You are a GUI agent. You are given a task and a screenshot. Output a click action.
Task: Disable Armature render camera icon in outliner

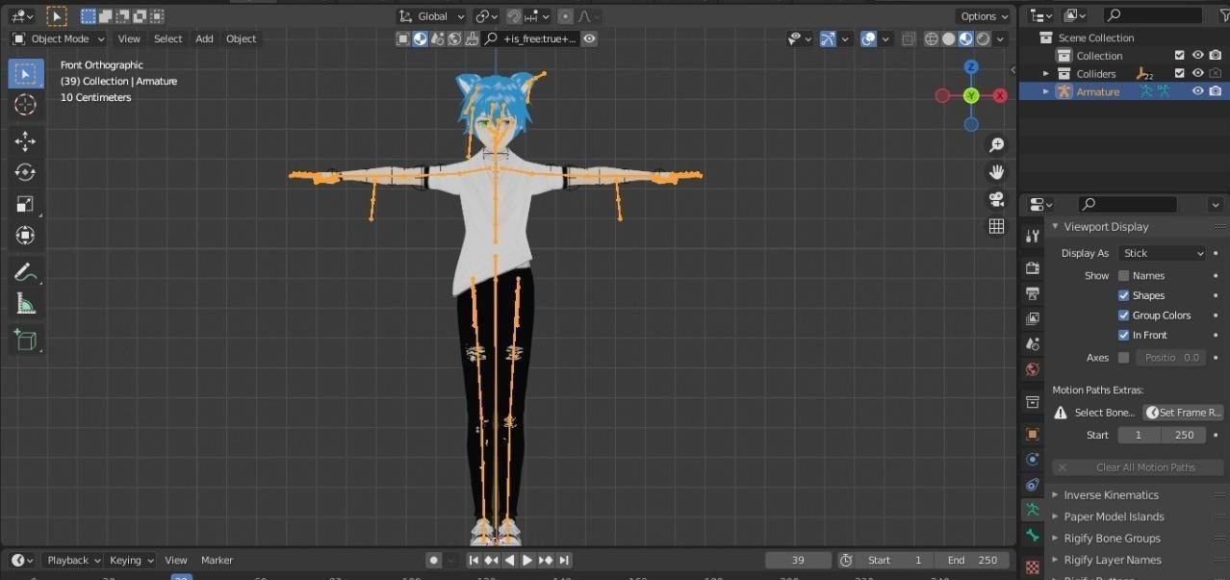(1216, 91)
